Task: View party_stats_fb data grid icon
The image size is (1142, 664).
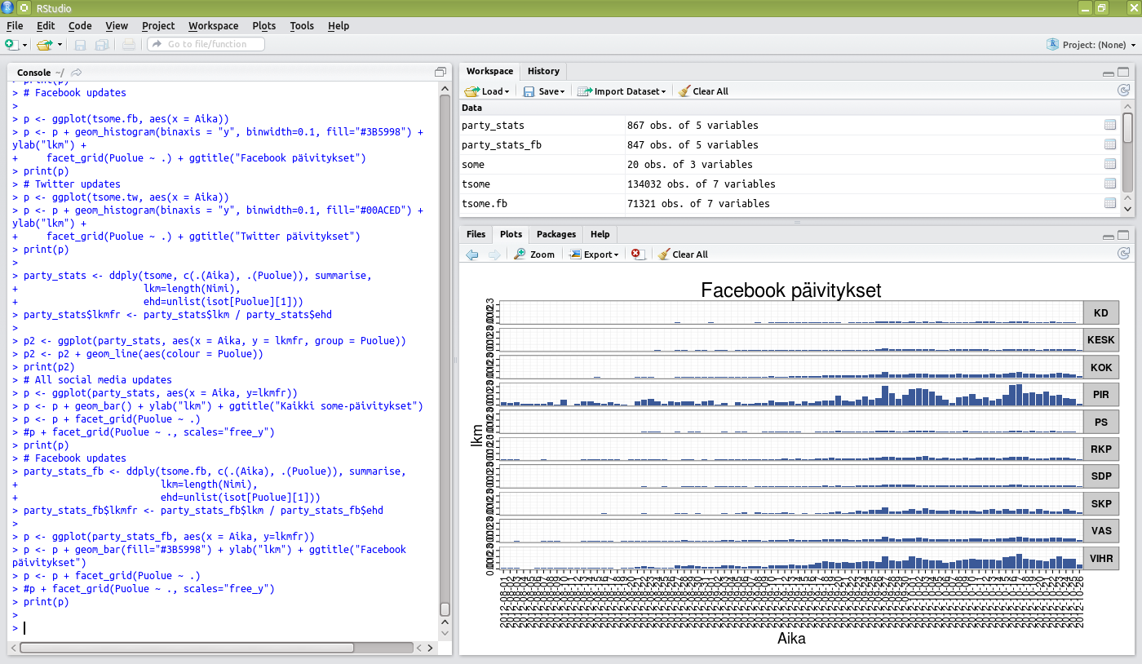Action: (1109, 144)
